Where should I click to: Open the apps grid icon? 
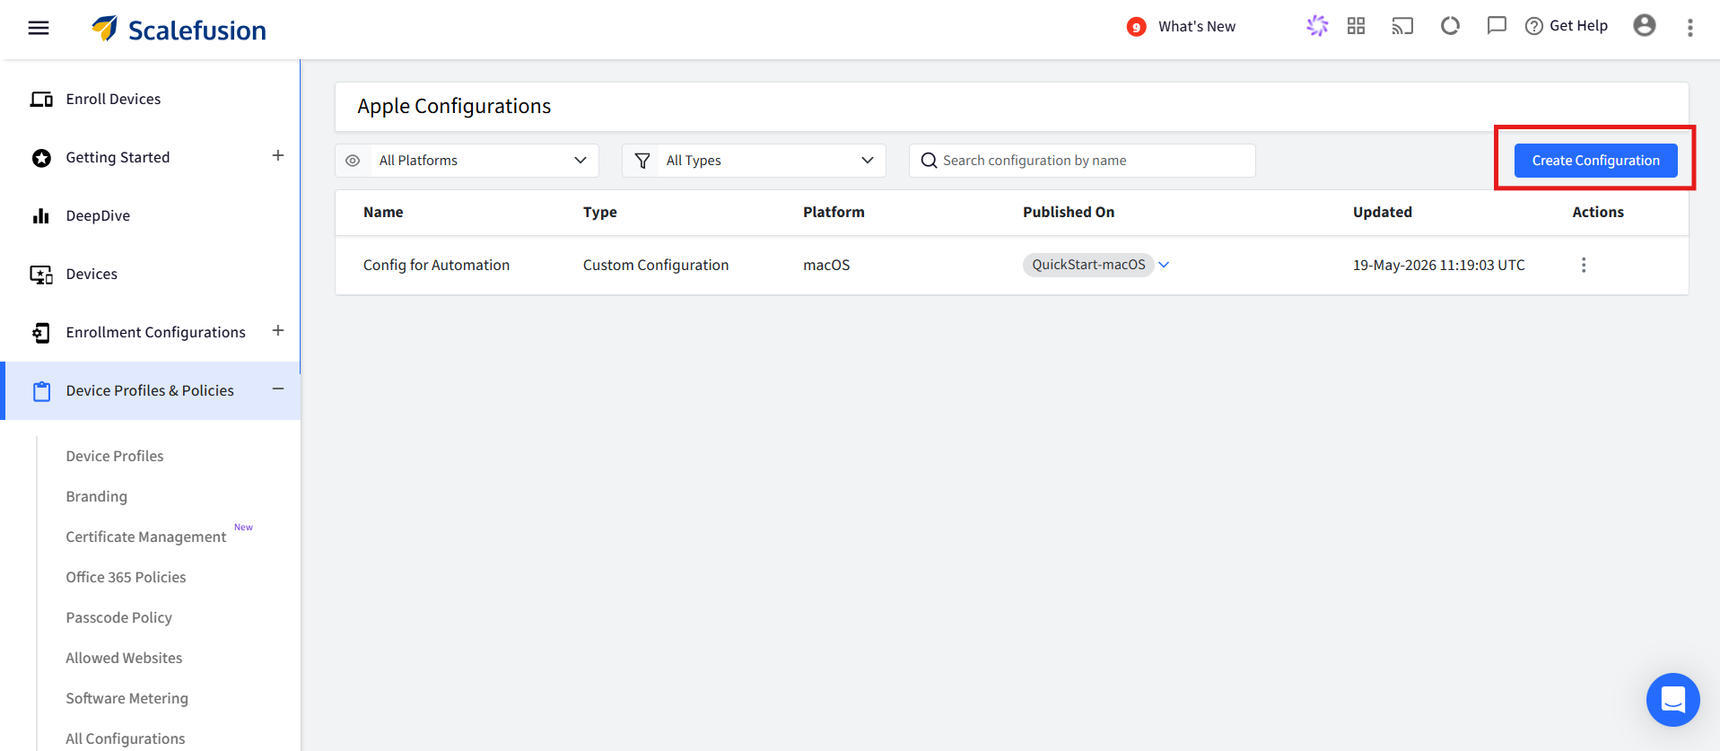click(x=1356, y=26)
